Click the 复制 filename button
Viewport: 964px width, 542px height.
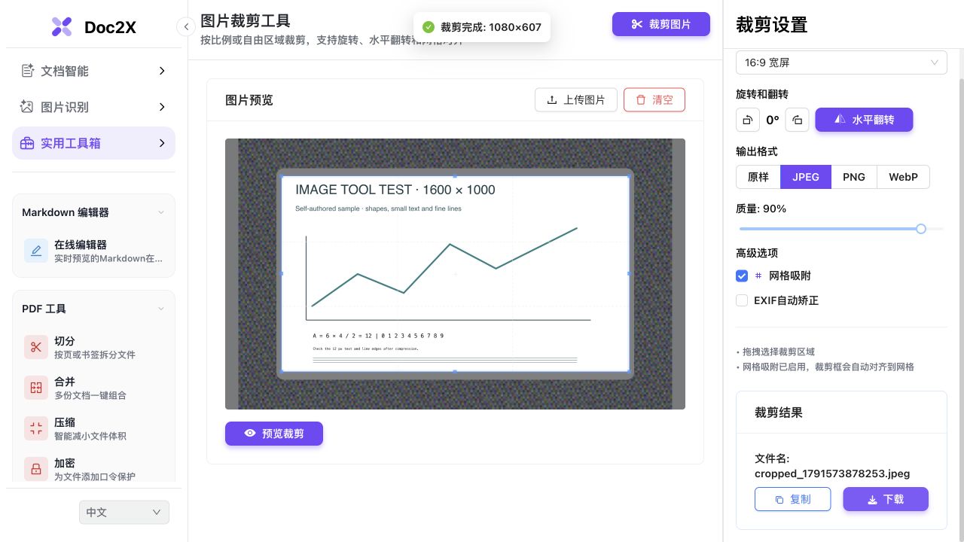tap(792, 499)
